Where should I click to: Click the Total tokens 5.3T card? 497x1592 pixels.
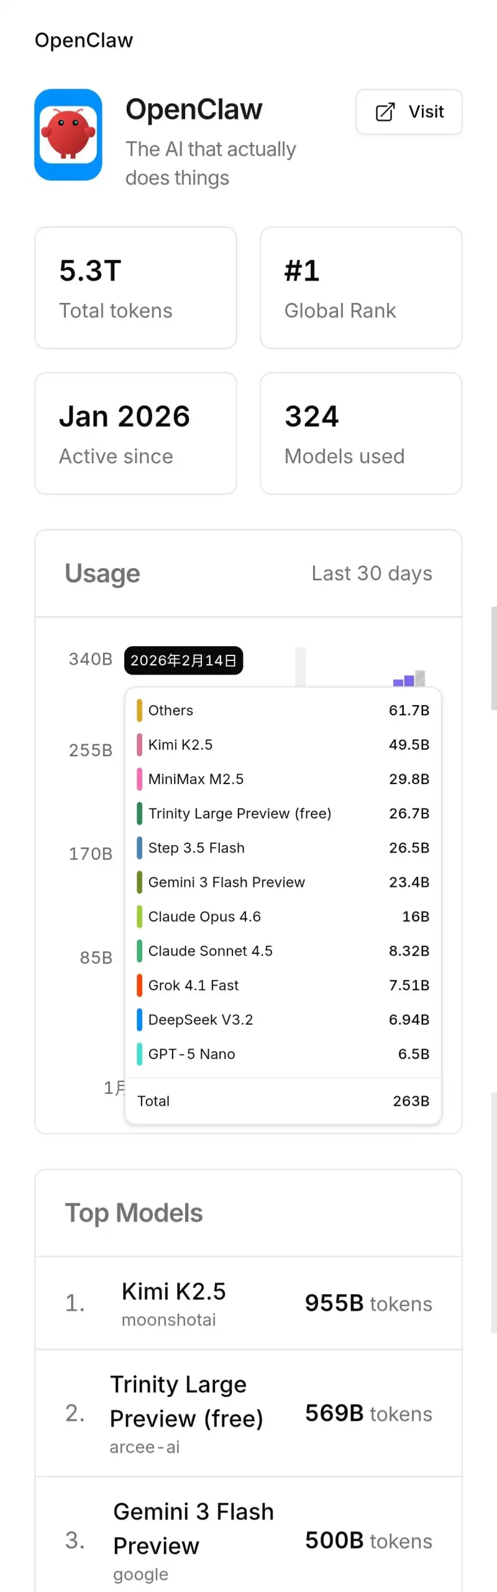tap(135, 288)
